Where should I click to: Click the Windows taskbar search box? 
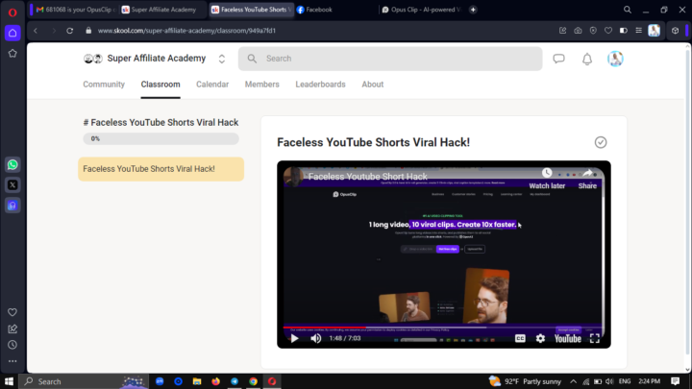84,381
